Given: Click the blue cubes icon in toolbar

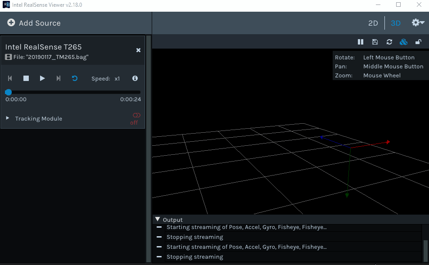Looking at the screenshot, I should (x=403, y=42).
